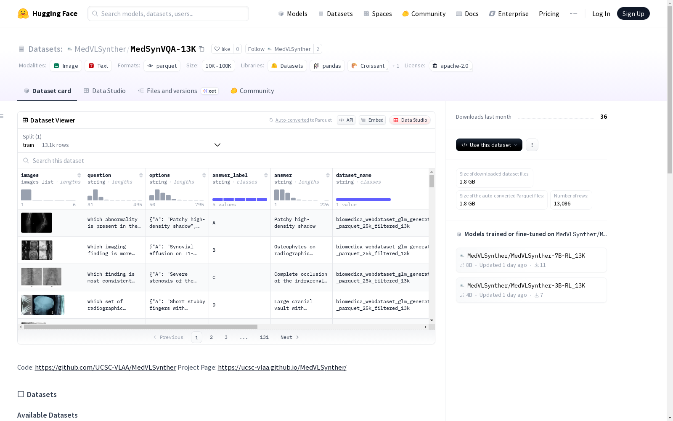The image size is (673, 421).
Task: Open the GitHub UCSC-VLAA/MedVLSynther code link
Action: [106, 367]
